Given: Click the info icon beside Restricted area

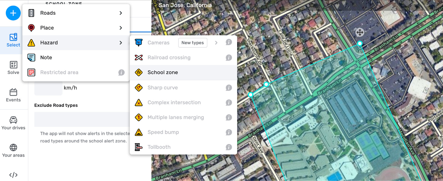Looking at the screenshot, I should coord(121,72).
